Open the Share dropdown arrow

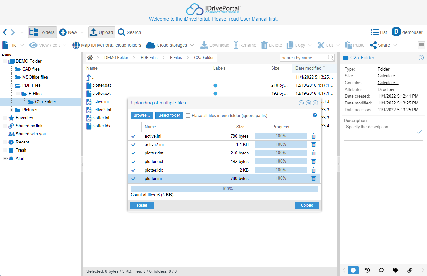click(x=395, y=45)
